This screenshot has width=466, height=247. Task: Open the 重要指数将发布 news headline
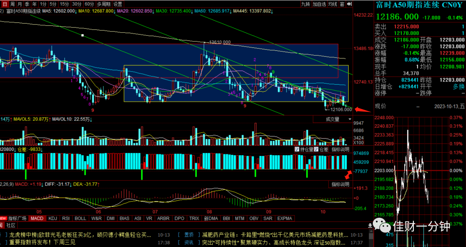pyautogui.click(x=42, y=242)
